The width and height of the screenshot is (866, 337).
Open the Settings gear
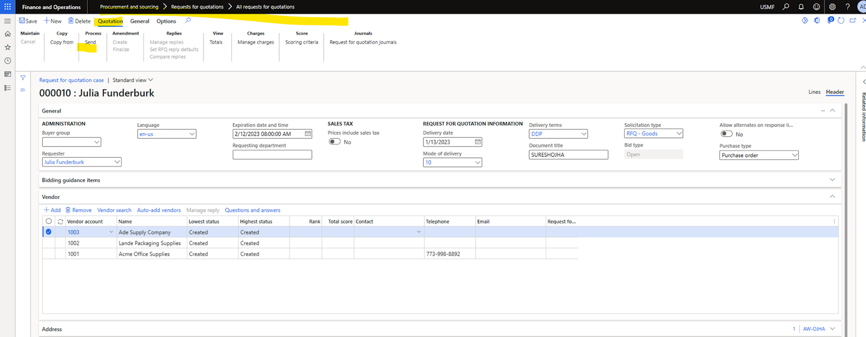point(832,7)
